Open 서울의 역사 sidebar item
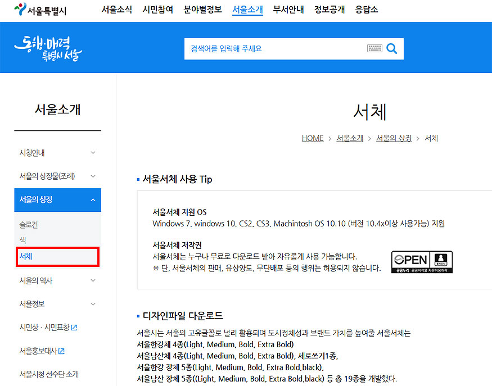Image resolution: width=492 pixels, height=386 pixels. tap(36, 280)
